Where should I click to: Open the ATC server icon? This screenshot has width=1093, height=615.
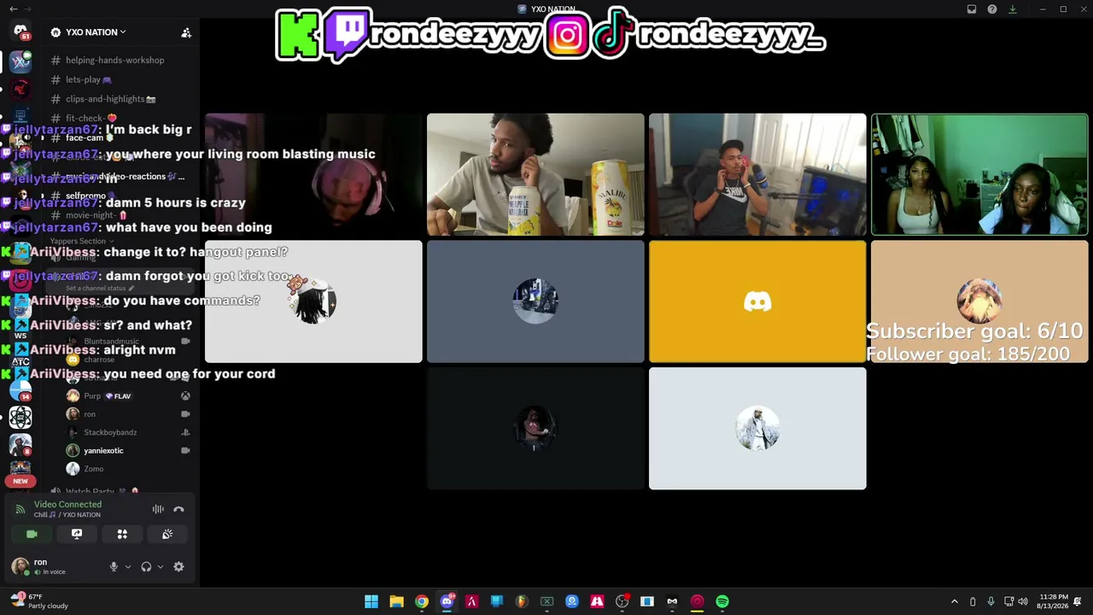click(20, 362)
